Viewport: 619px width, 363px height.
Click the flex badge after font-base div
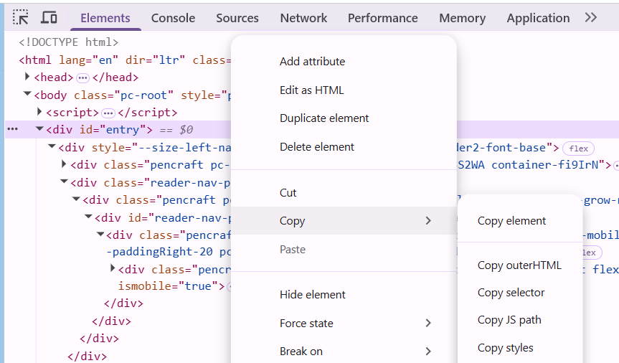[x=578, y=148]
